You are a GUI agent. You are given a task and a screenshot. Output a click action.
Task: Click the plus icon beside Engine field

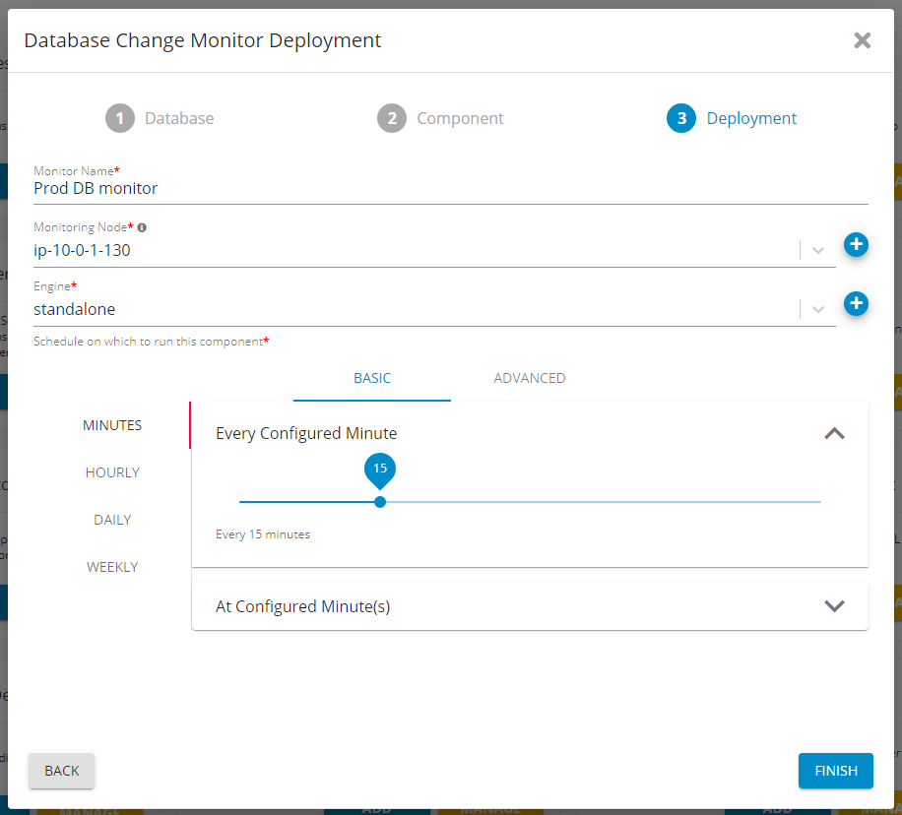(856, 303)
